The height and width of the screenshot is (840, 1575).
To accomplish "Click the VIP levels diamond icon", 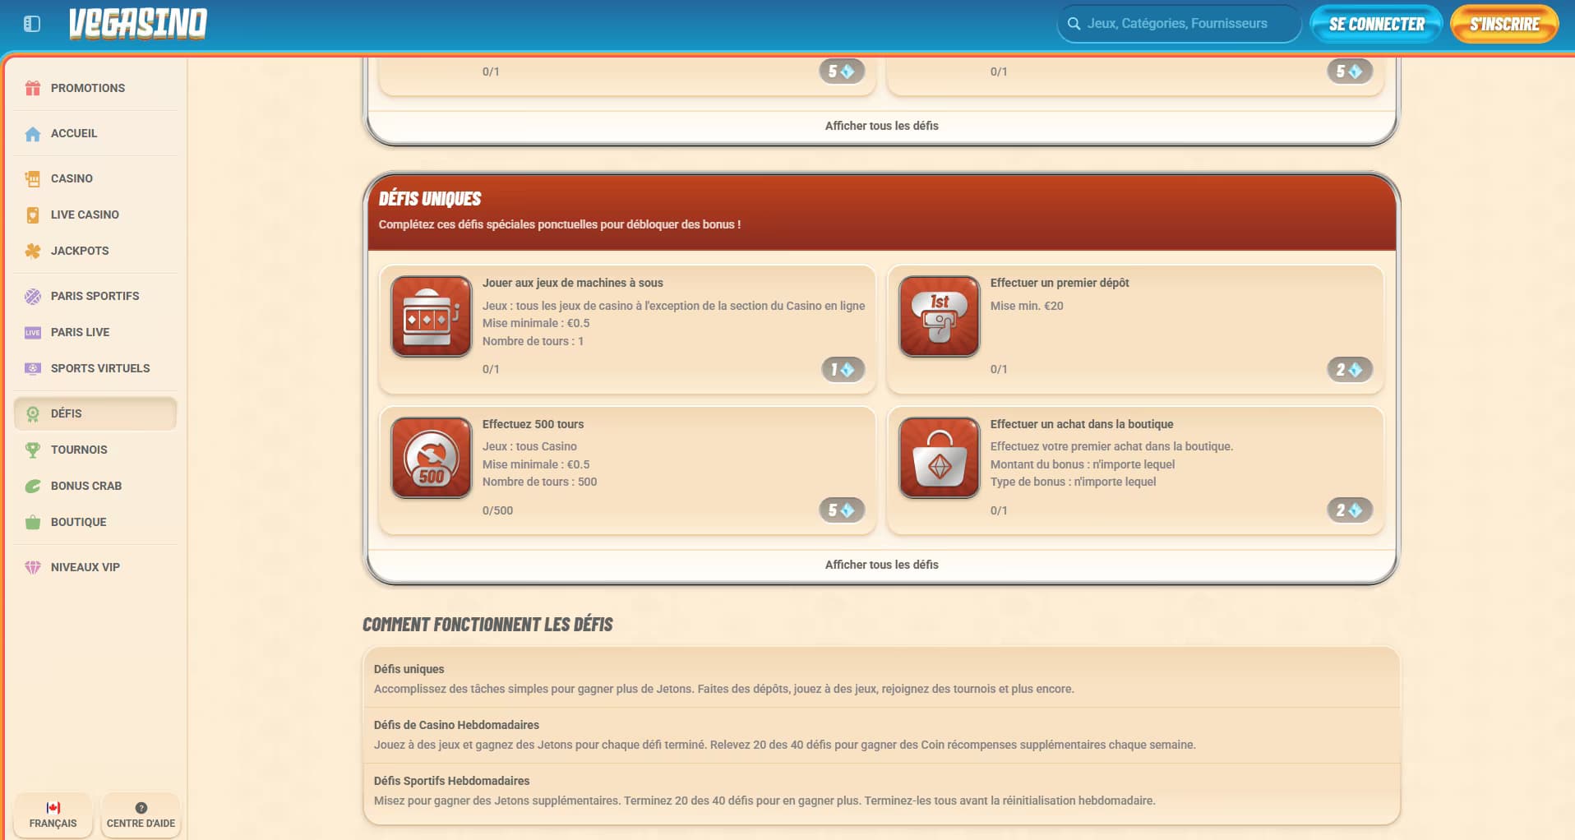I will pyautogui.click(x=33, y=567).
